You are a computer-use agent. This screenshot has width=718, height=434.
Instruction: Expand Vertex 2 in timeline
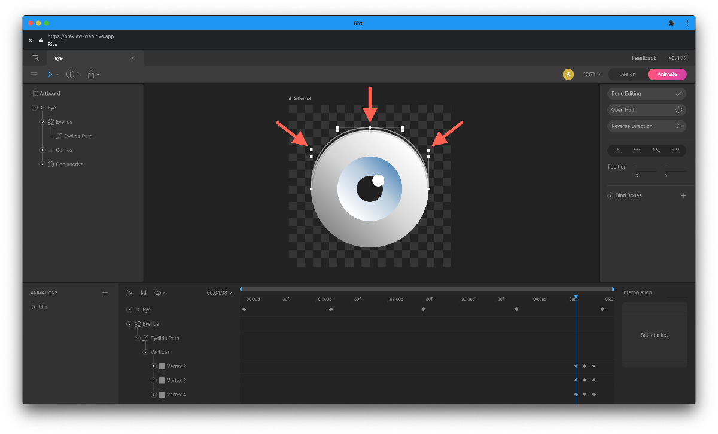click(153, 366)
